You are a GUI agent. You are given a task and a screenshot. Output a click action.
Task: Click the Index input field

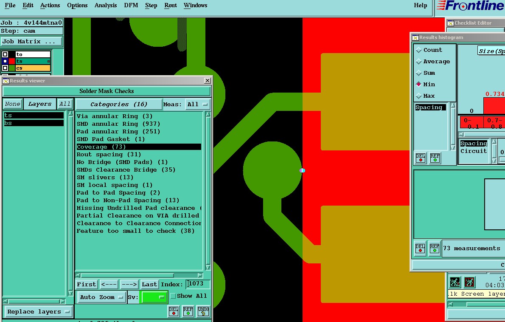[198, 284]
